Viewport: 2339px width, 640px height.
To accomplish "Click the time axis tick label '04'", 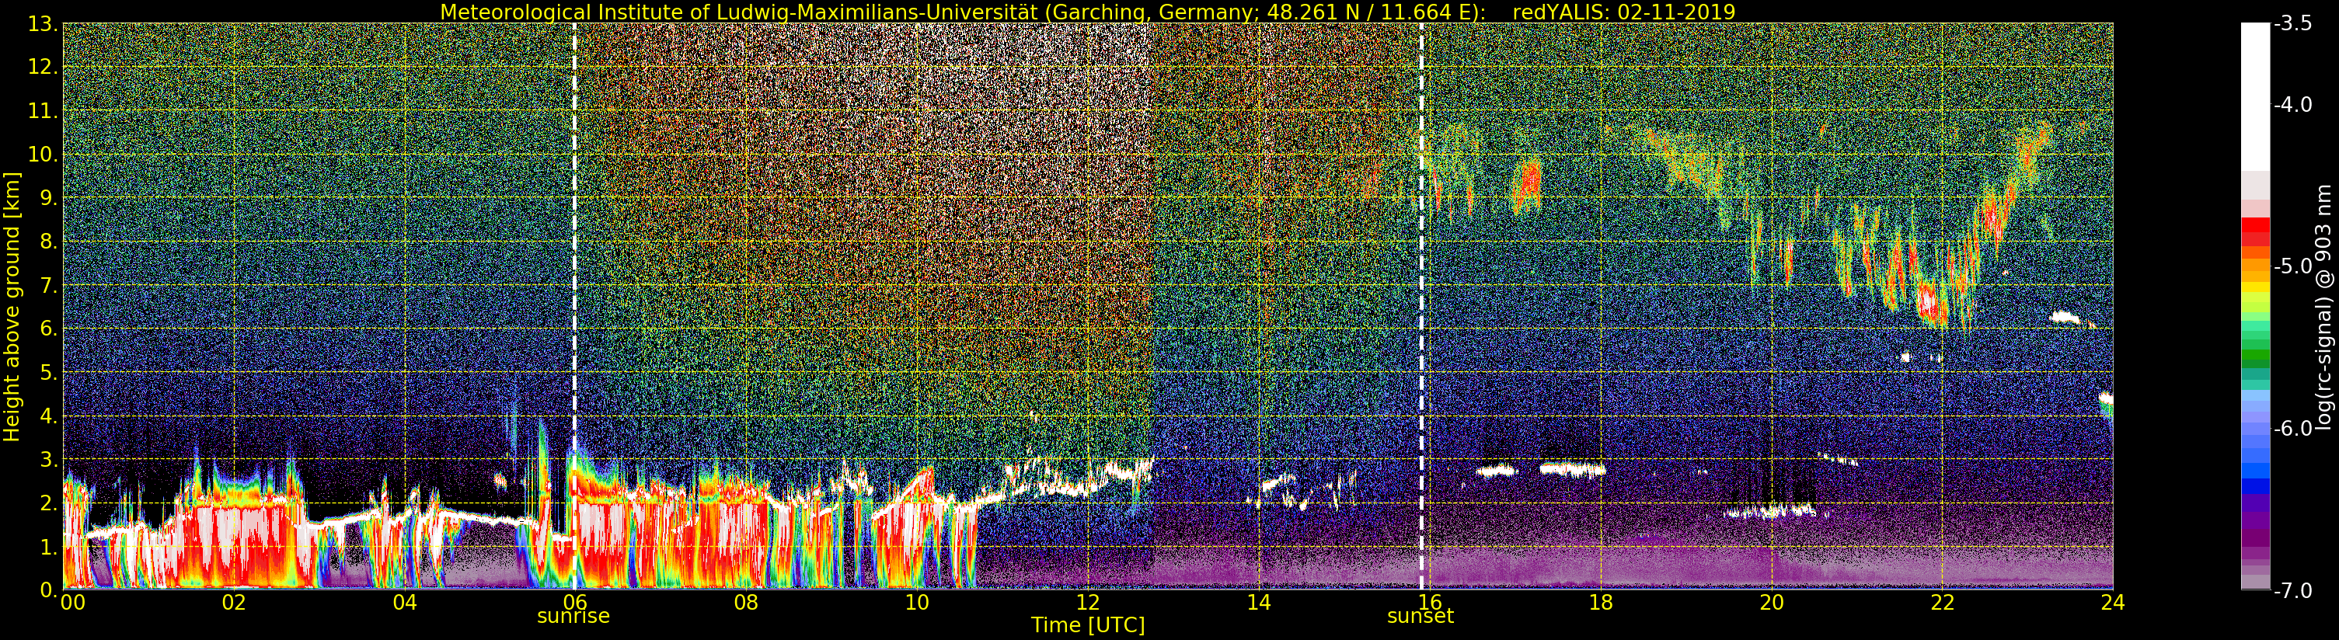I will (404, 602).
